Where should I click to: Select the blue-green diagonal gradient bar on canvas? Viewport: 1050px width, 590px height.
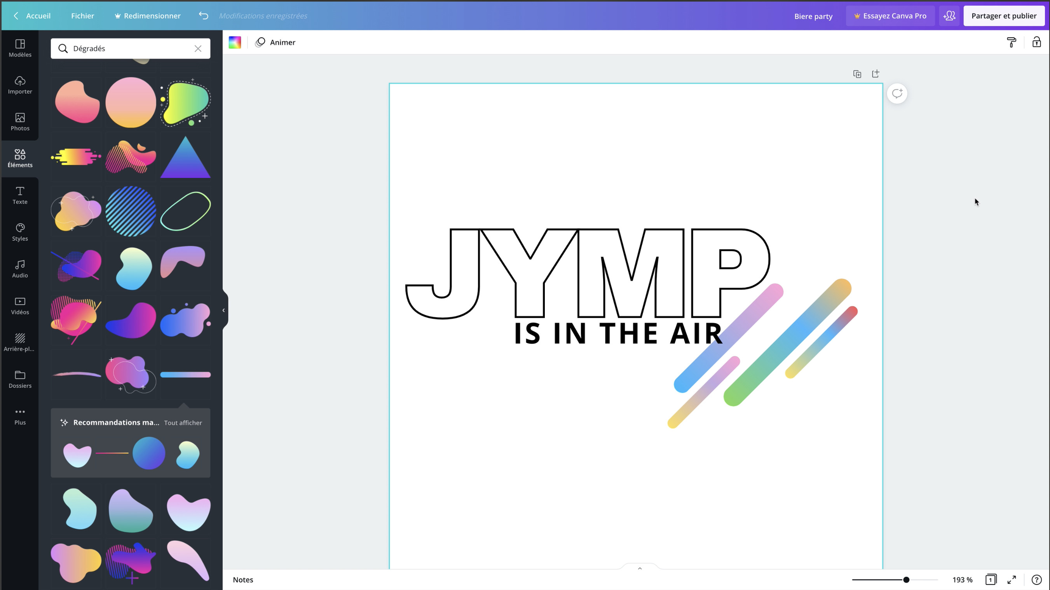click(787, 342)
